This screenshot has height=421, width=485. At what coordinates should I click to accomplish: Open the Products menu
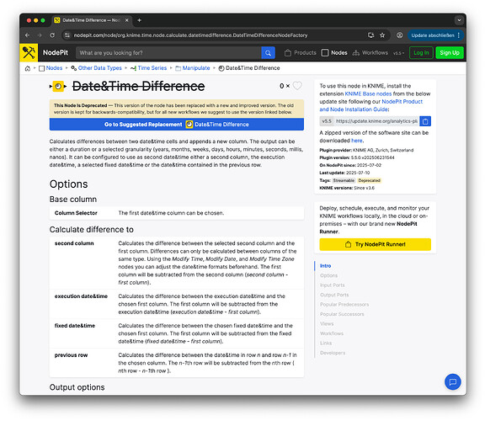point(301,53)
